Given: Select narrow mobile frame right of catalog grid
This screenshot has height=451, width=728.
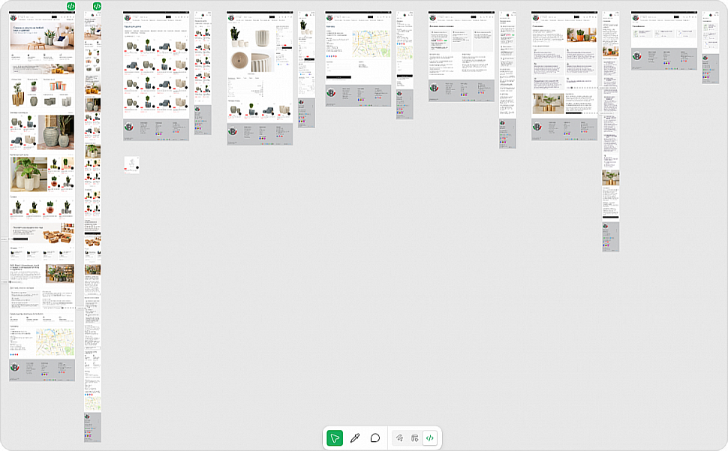Looking at the screenshot, I should tap(203, 71).
